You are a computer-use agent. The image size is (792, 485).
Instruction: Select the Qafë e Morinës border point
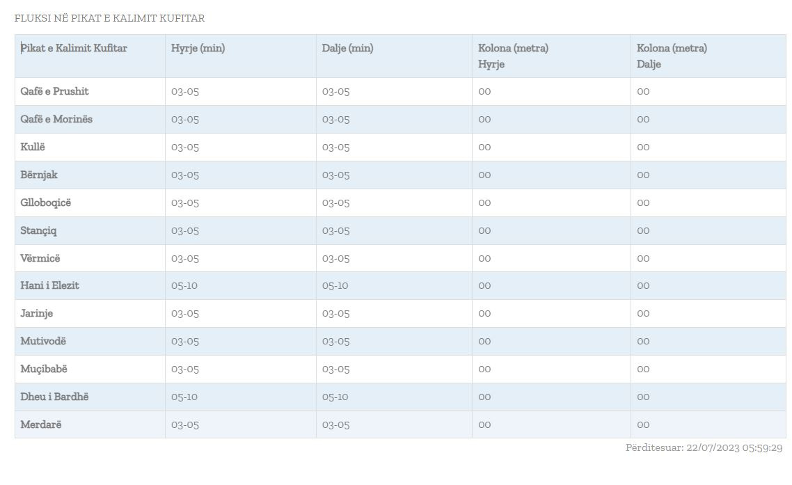pos(56,119)
